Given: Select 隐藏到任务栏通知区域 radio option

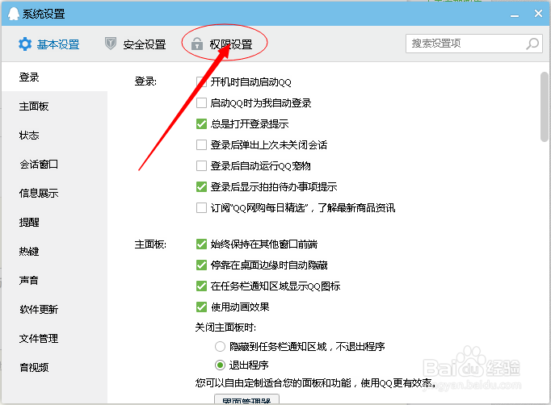Looking at the screenshot, I should point(220,347).
